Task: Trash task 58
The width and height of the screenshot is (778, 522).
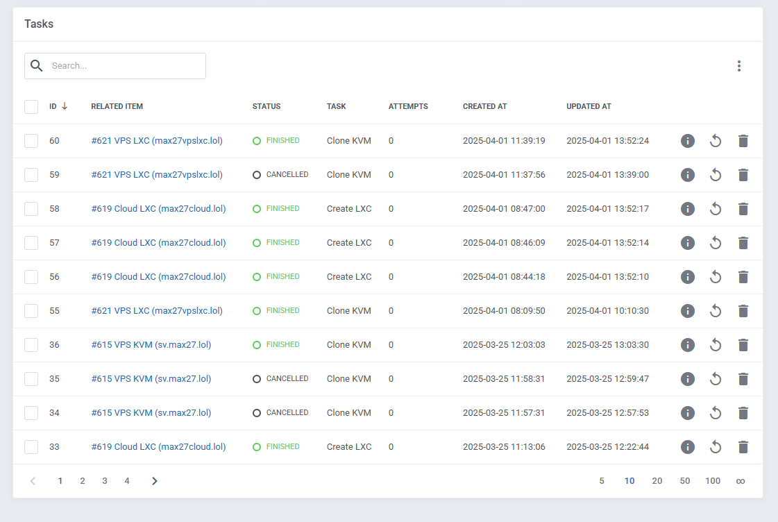Action: [743, 209]
